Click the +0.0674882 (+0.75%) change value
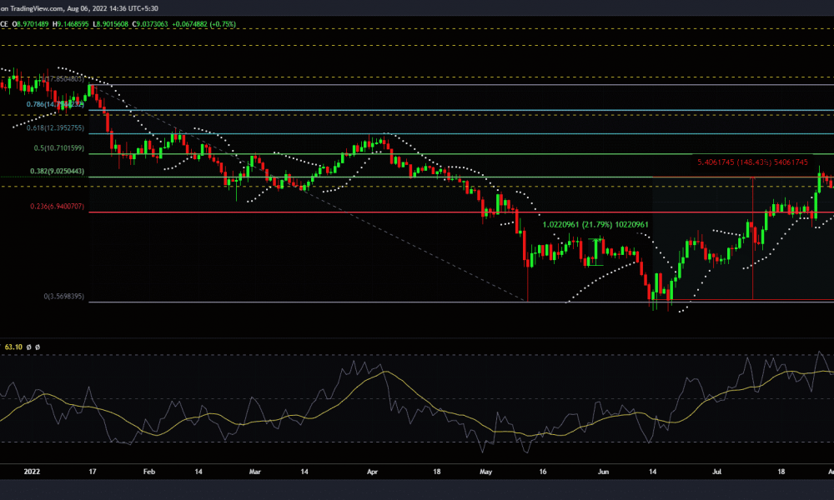The image size is (834, 500). tap(203, 24)
